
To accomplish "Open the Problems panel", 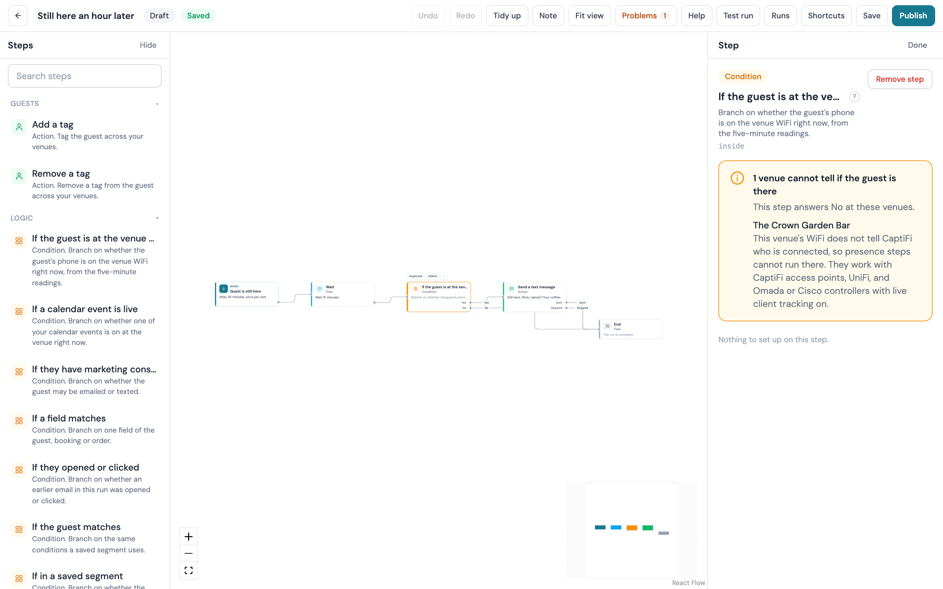I will 645,16.
